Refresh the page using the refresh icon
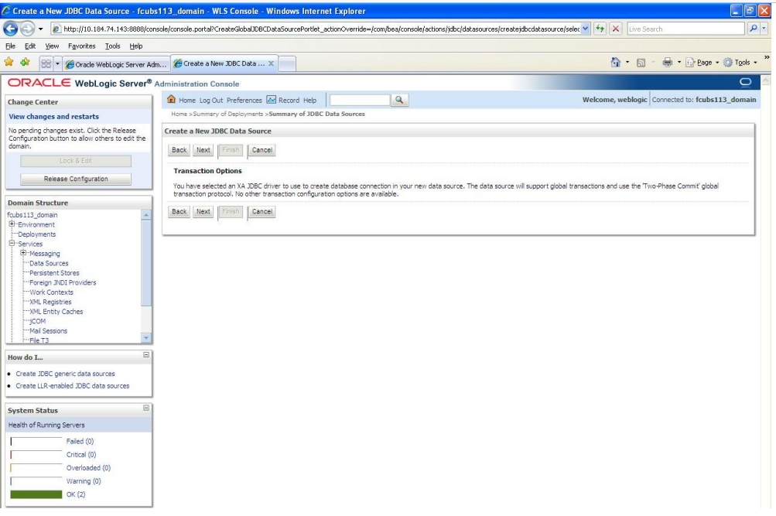 pos(600,29)
